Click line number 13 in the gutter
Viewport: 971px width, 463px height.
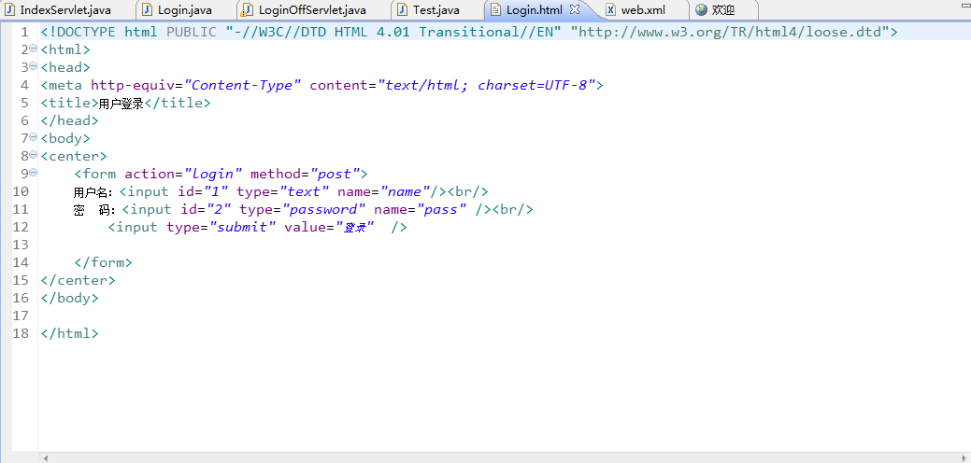point(21,245)
